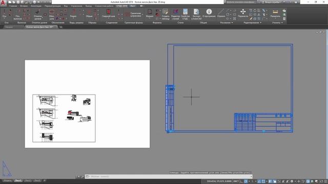328x184 pixels.
Task: Switch to the Аннотации ribbon tab
Action: coord(36,6)
